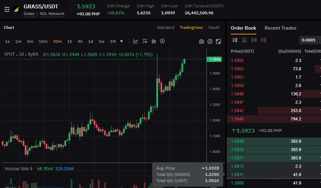321x188 pixels.
Task: Click the Grass coin info link
Action: [29, 14]
